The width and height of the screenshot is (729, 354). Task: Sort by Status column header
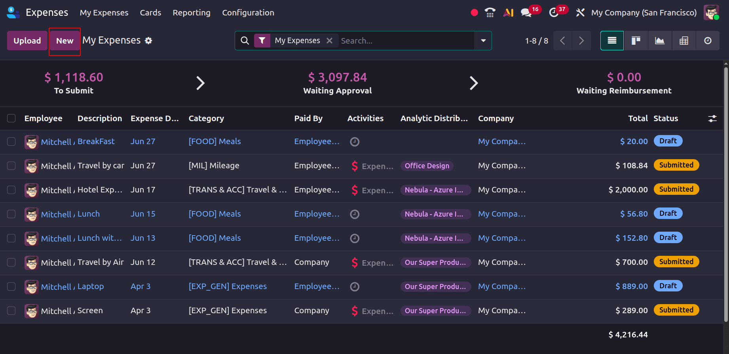(x=666, y=118)
